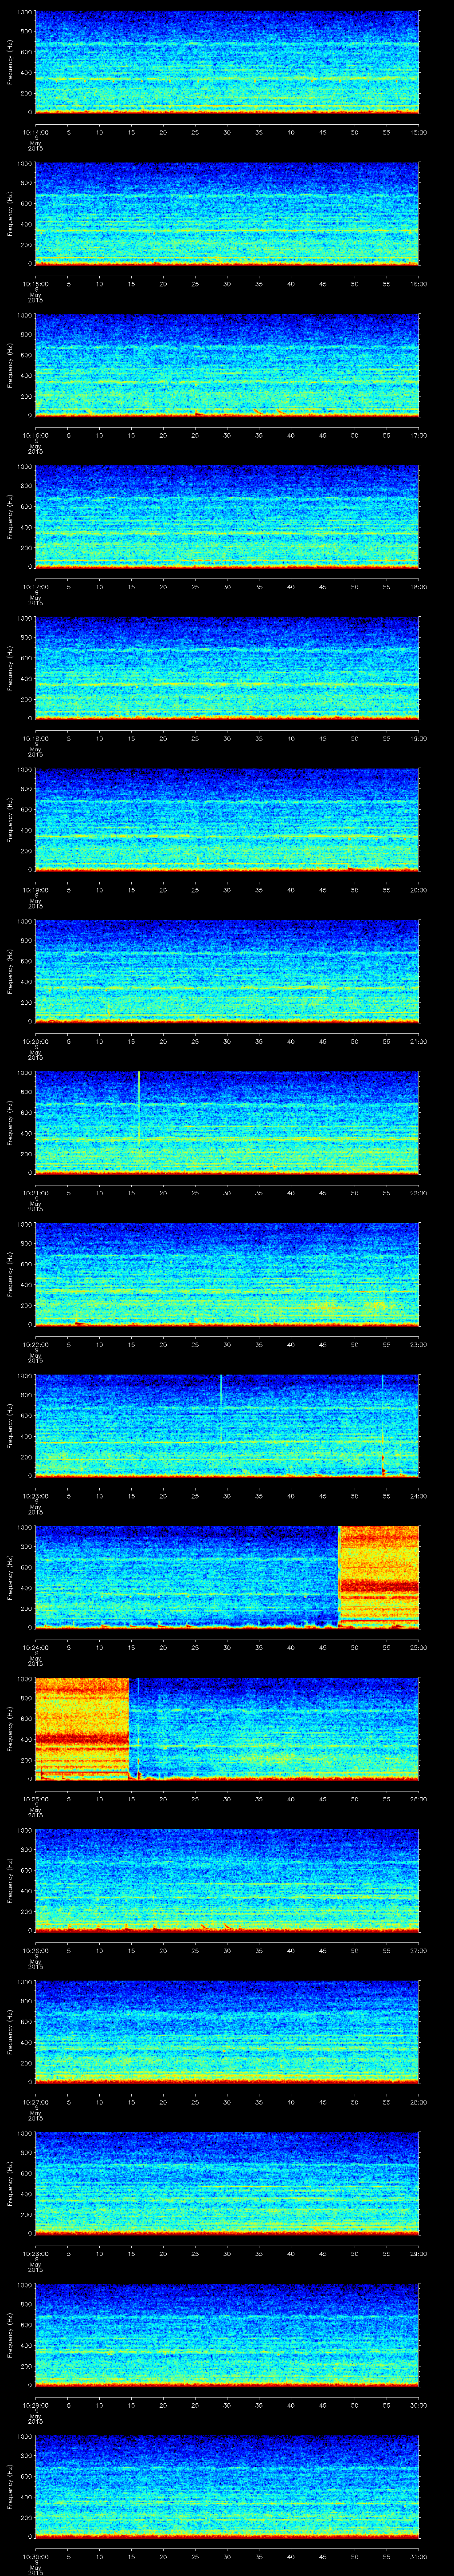Click the Frequency (Hz) axis label of the 10:30 spectrogram
The height and width of the screenshot is (2576, 454).
[x=10, y=2487]
